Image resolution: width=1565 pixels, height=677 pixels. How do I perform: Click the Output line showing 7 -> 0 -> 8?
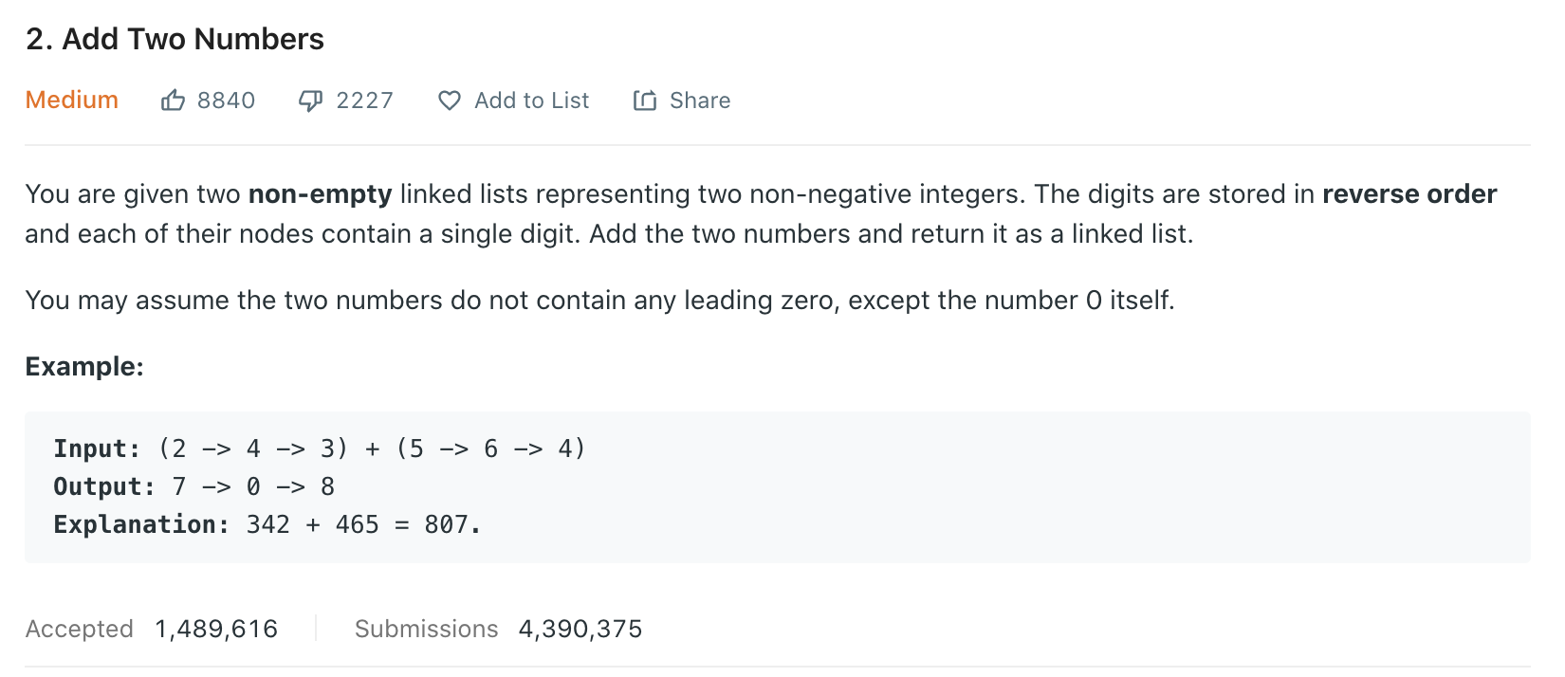point(194,486)
